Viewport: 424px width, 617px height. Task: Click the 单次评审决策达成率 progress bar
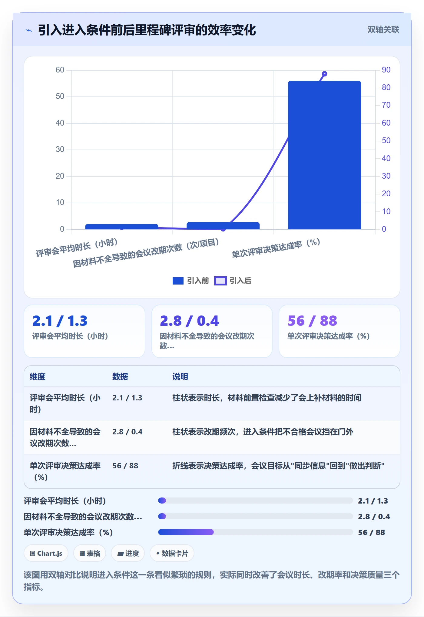[x=255, y=532]
